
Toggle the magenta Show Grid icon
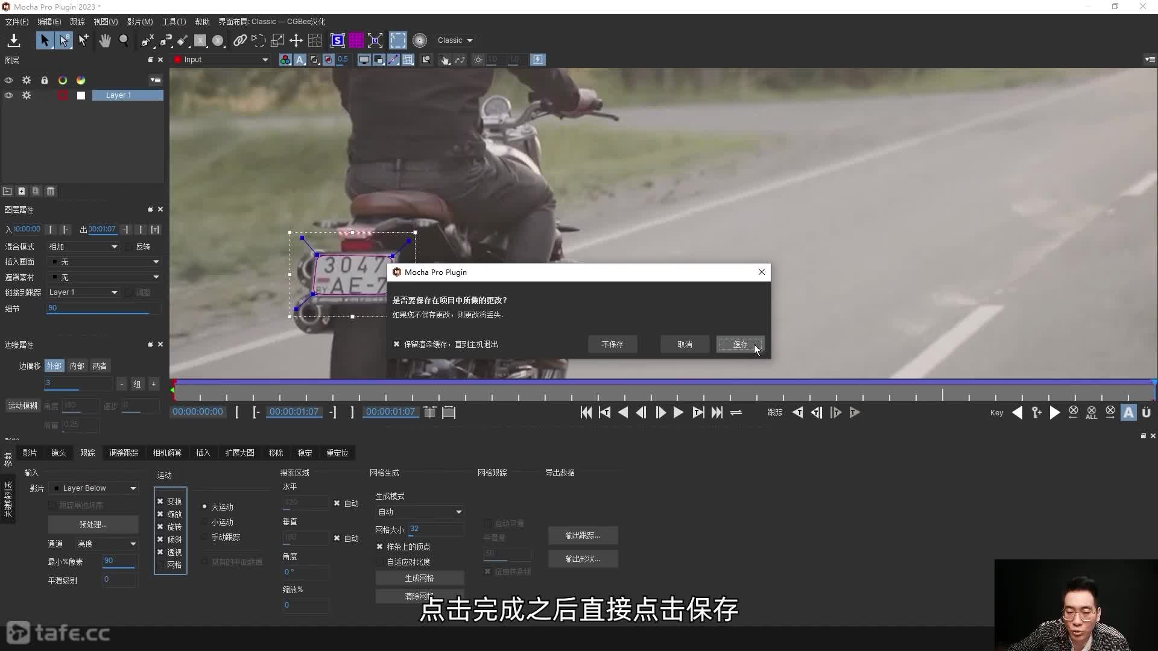click(356, 40)
